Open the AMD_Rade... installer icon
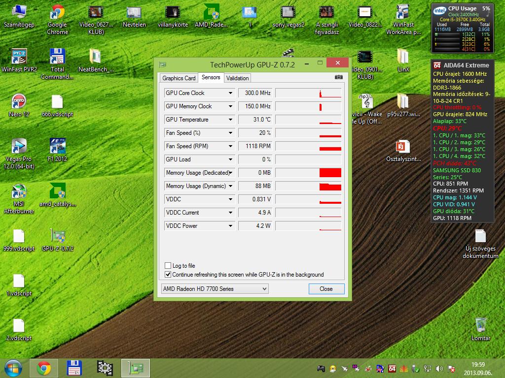Viewport: 505px width, 378px height. pyautogui.click(x=211, y=16)
